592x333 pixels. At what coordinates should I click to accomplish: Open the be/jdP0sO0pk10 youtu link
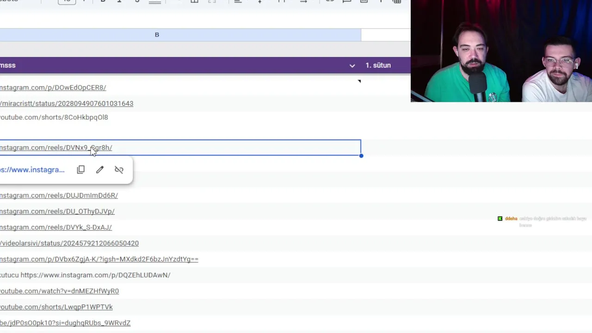point(65,323)
